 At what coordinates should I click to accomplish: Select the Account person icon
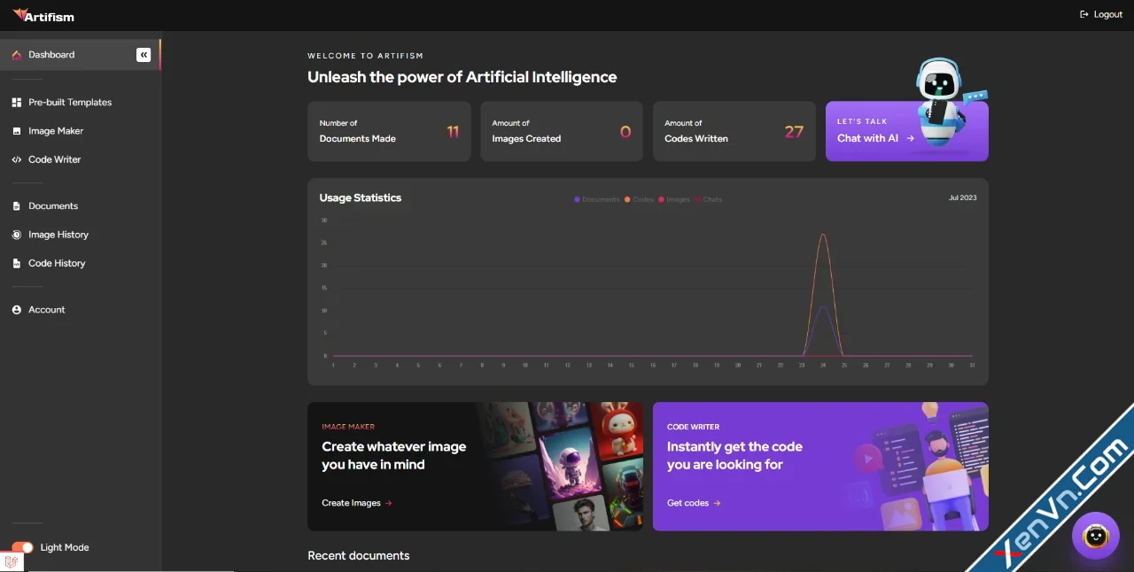click(16, 309)
